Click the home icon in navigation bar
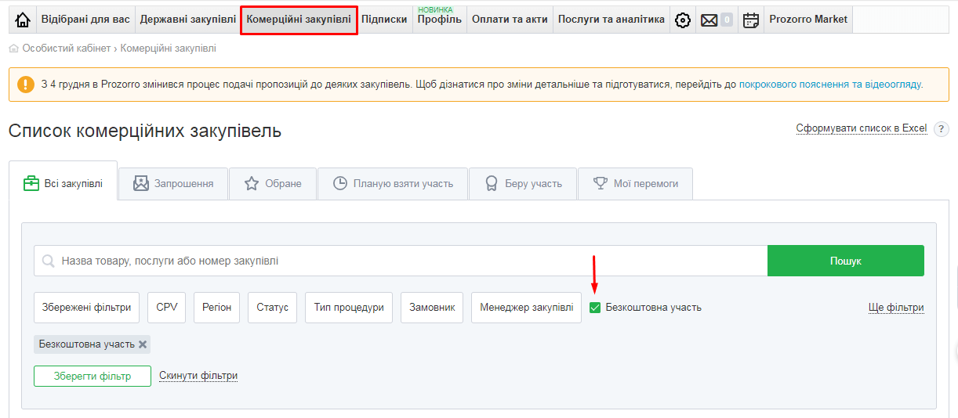 pos(23,20)
